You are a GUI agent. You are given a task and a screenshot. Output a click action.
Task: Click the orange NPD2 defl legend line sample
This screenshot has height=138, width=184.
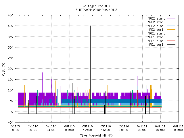pyautogui.click(x=171, y=29)
